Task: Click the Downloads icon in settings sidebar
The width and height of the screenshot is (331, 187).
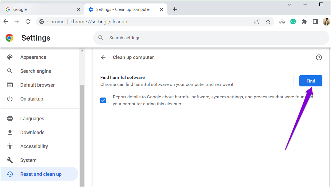Action: tap(10, 132)
